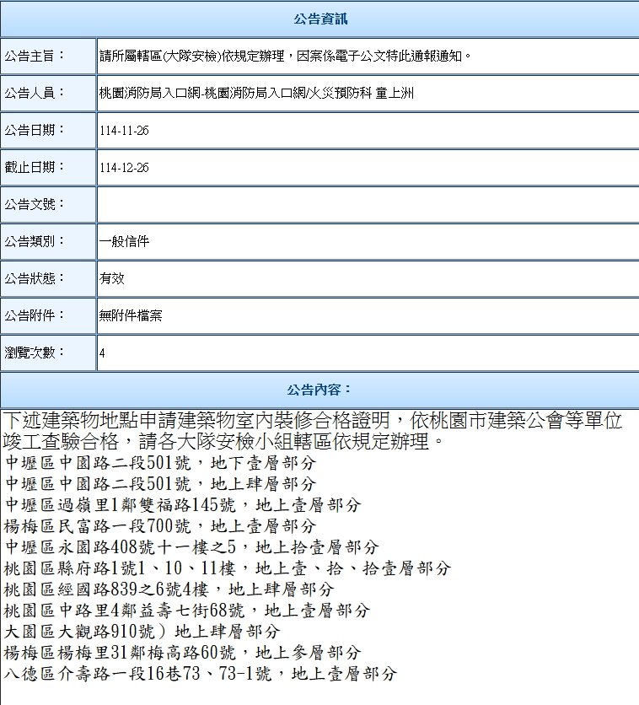The height and width of the screenshot is (705, 639).
Task: Click the 中壢區過嶺里1鄰雙福路145號 address line
Action: point(182,505)
